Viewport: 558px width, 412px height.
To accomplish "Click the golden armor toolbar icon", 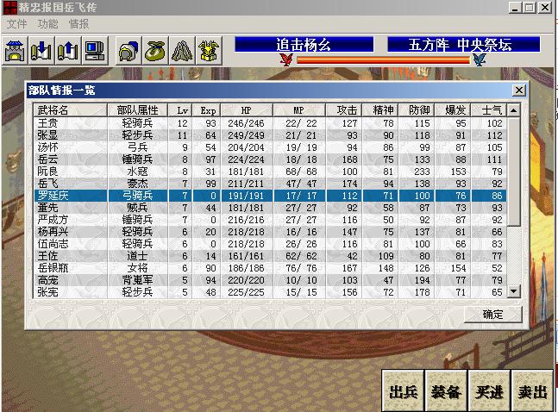I will (x=209, y=51).
